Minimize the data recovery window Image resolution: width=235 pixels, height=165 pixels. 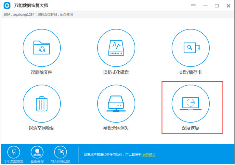tap(205, 6)
